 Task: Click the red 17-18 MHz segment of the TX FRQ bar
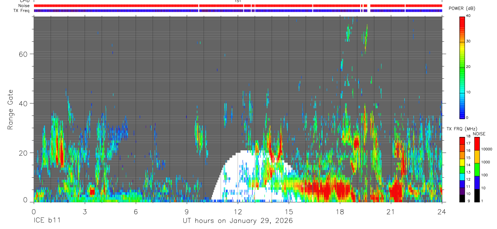pos(462,141)
